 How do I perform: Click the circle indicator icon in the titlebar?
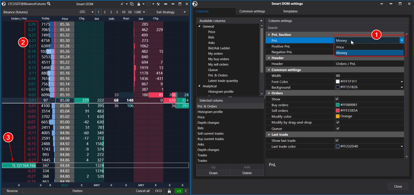click(x=149, y=4)
